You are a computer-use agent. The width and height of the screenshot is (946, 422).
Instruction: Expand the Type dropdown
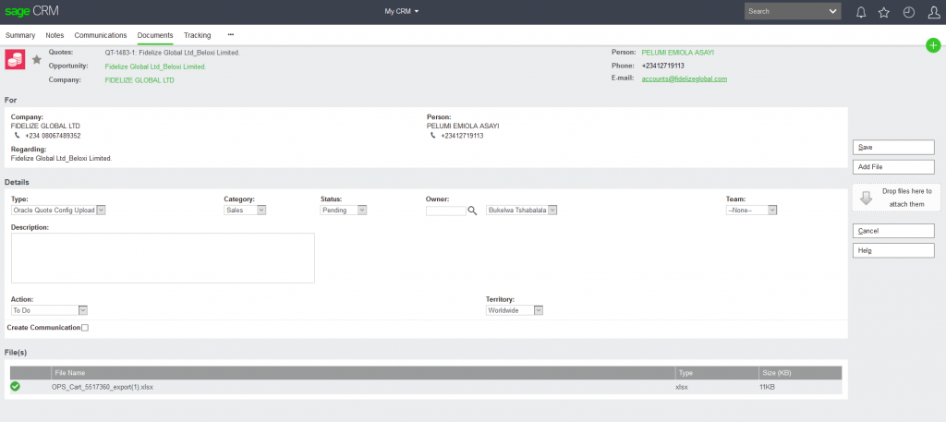[x=59, y=211]
